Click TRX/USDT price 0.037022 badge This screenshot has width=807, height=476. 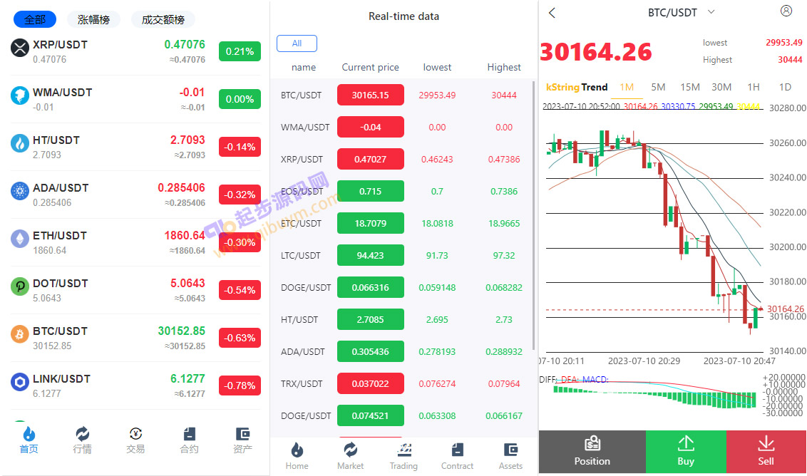click(x=371, y=384)
